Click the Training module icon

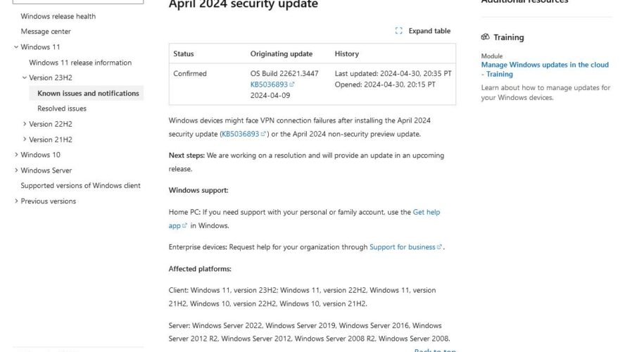point(485,37)
